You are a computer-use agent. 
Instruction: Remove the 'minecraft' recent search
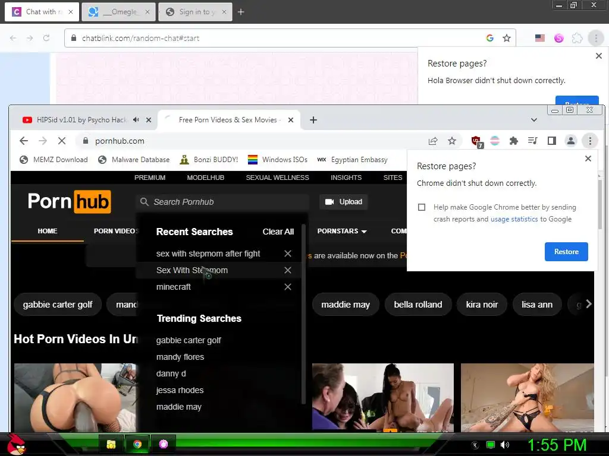coord(288,287)
